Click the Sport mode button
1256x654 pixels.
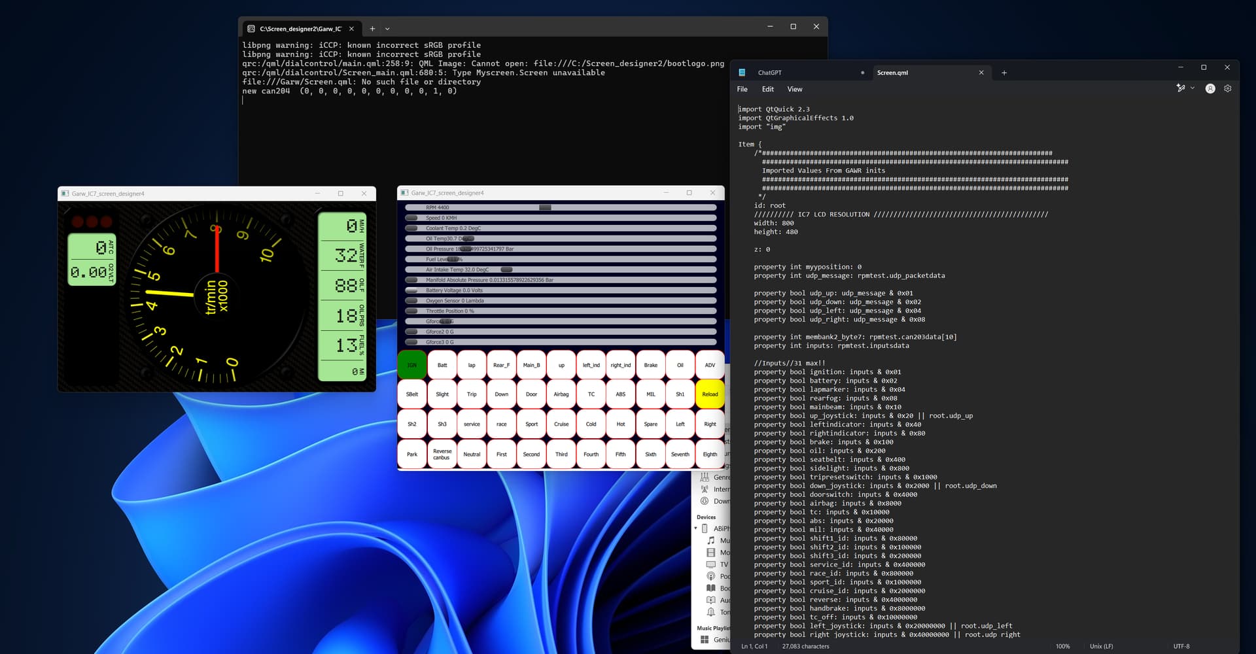click(531, 424)
